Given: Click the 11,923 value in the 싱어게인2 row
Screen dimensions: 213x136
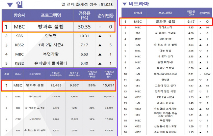Looking at the screenshot, I should [x=74, y=119].
